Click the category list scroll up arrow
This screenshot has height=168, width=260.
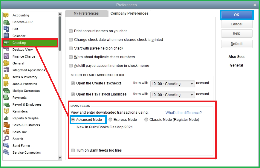coord(60,14)
